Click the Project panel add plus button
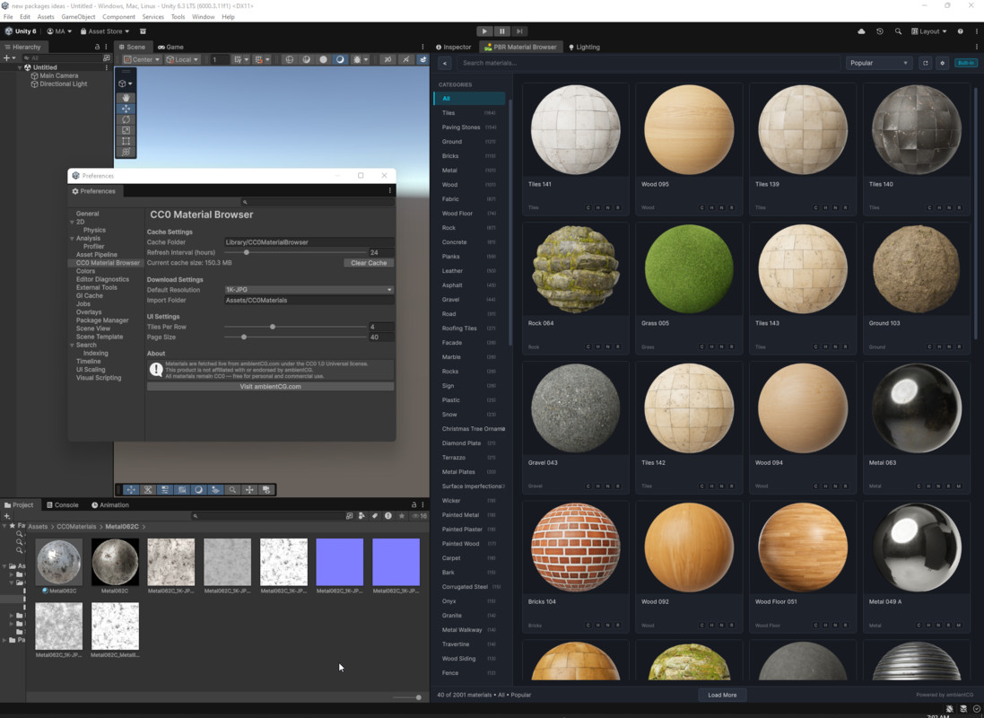The height and width of the screenshot is (718, 984). point(7,516)
